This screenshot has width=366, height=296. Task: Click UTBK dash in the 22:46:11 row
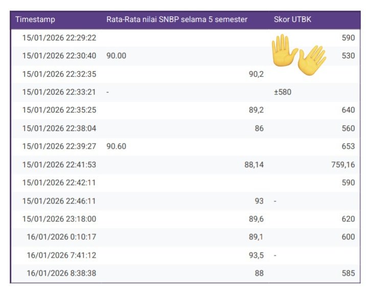275,201
